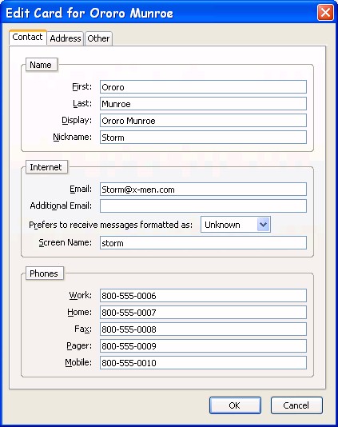Click the empty Additional Email field

[203, 206]
